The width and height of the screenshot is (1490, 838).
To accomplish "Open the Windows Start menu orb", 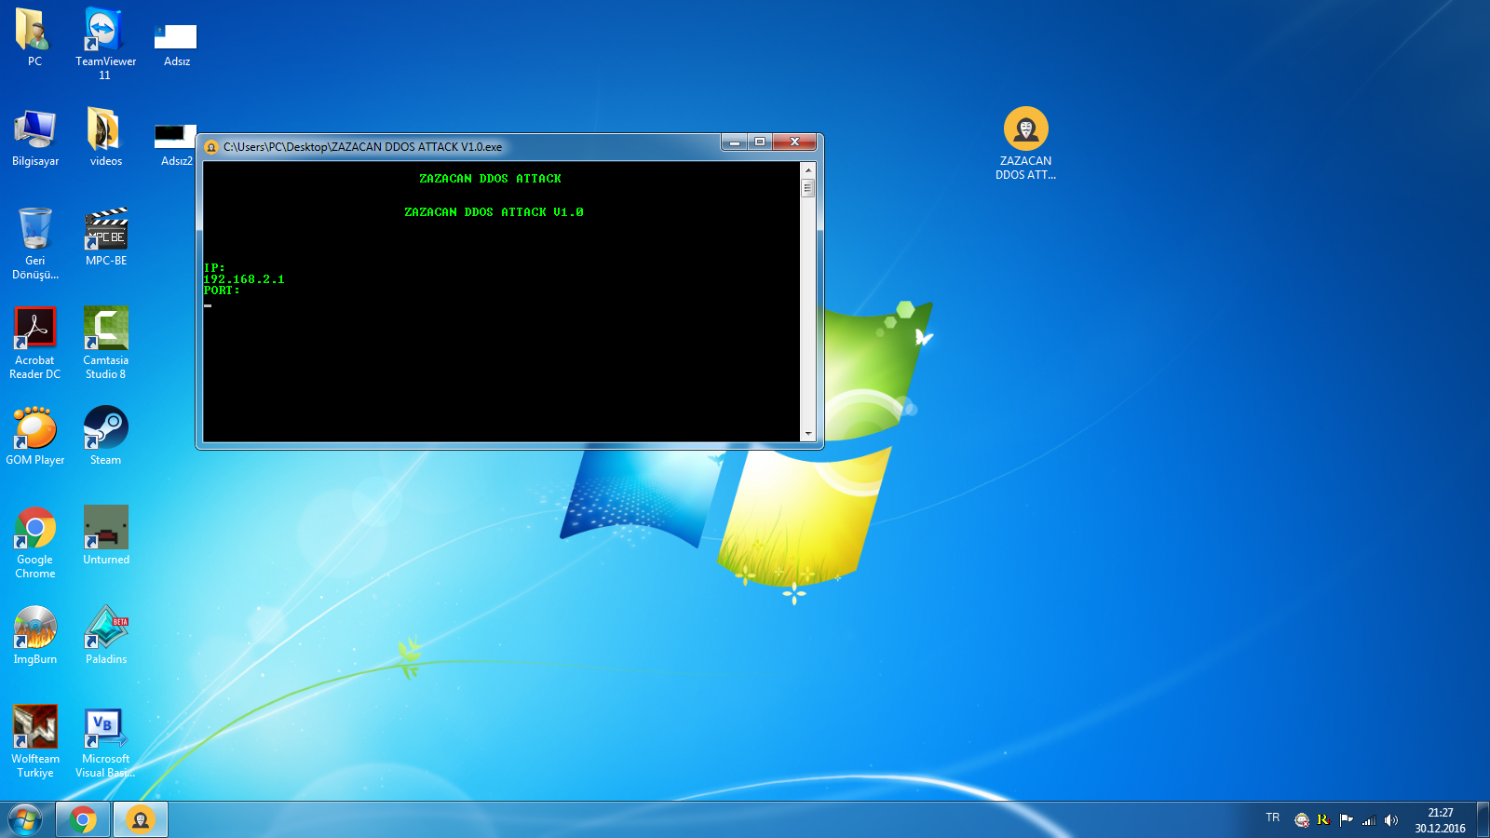I will pyautogui.click(x=25, y=820).
